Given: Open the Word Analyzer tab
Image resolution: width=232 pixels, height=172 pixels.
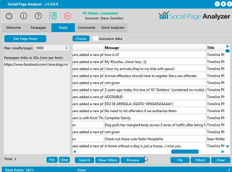Looking at the screenshot, I should pos(113,28).
